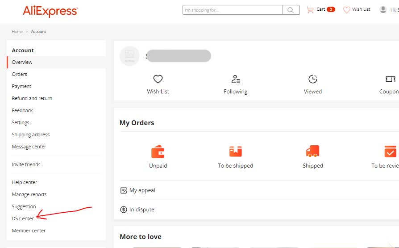Click the Wish List heart icon in header
Screen dimensions: 399x248
346,10
